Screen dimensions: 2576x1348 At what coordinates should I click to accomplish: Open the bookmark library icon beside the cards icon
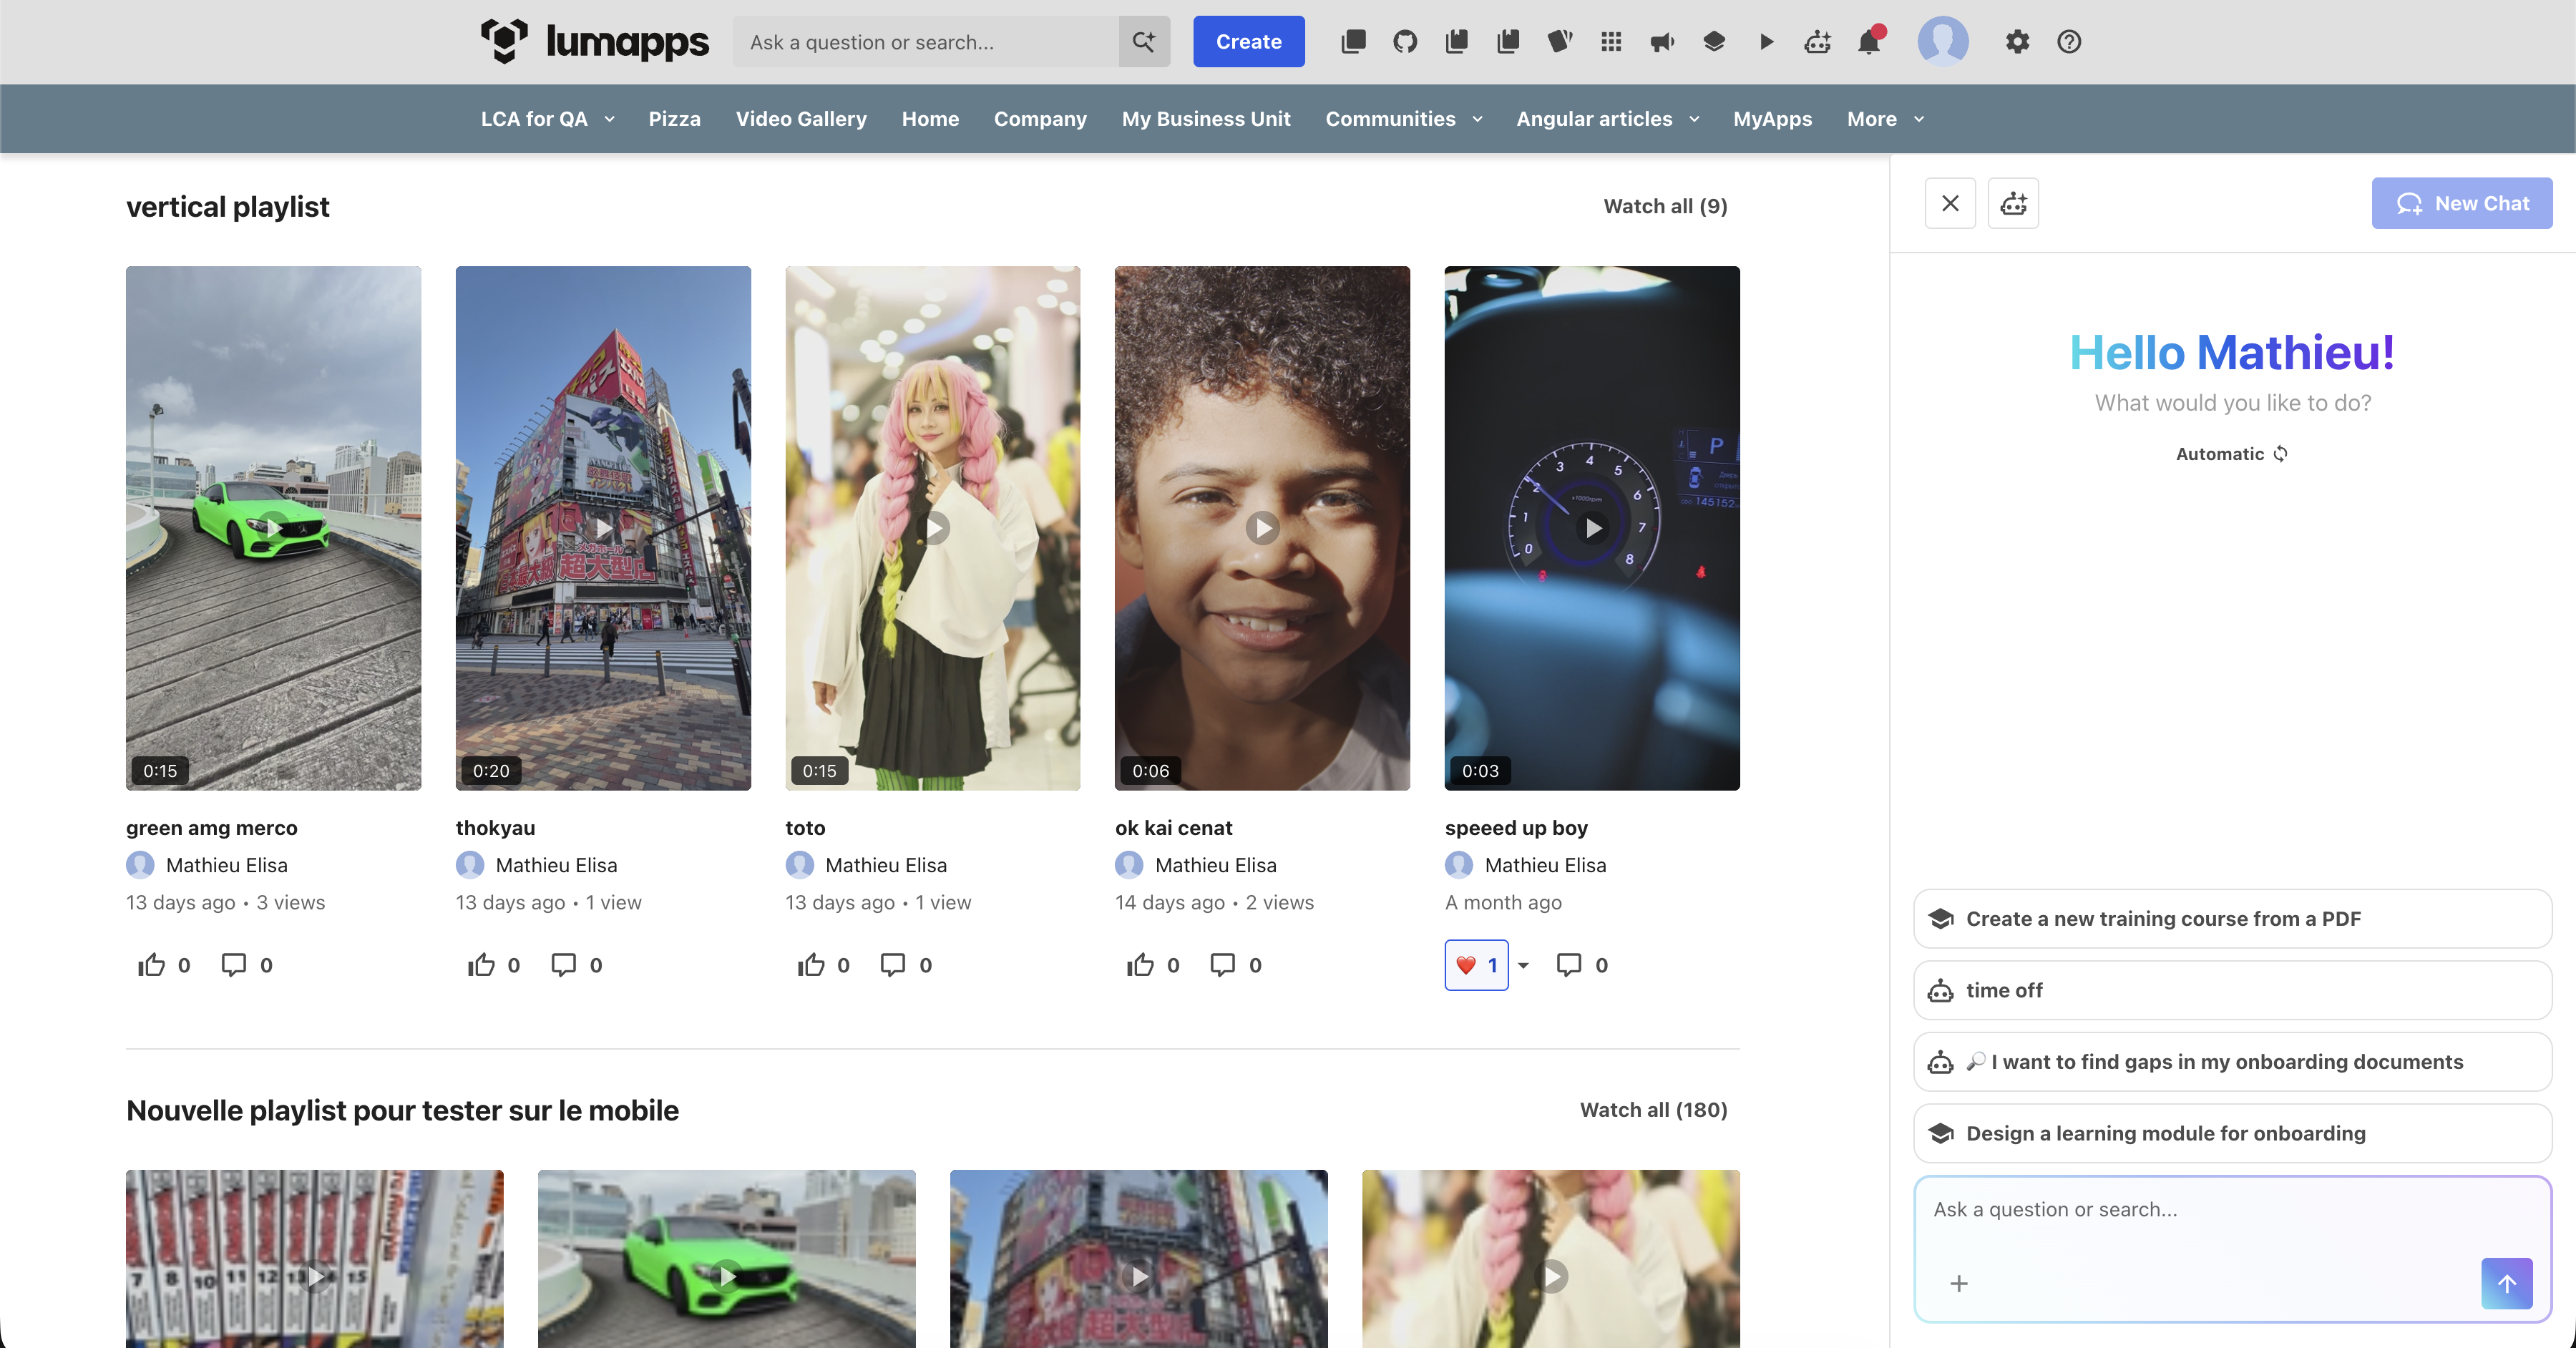pyautogui.click(x=1508, y=42)
